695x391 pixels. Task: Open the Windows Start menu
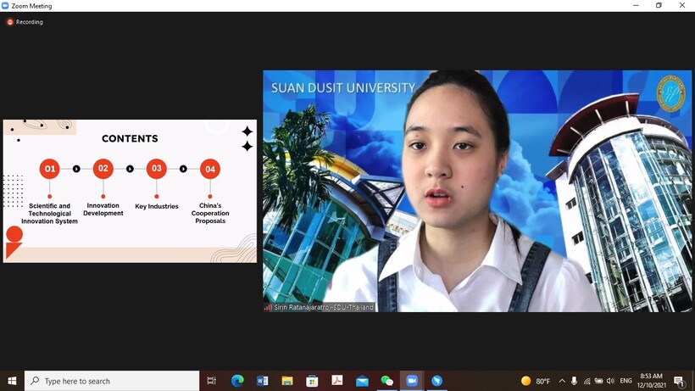click(x=12, y=381)
